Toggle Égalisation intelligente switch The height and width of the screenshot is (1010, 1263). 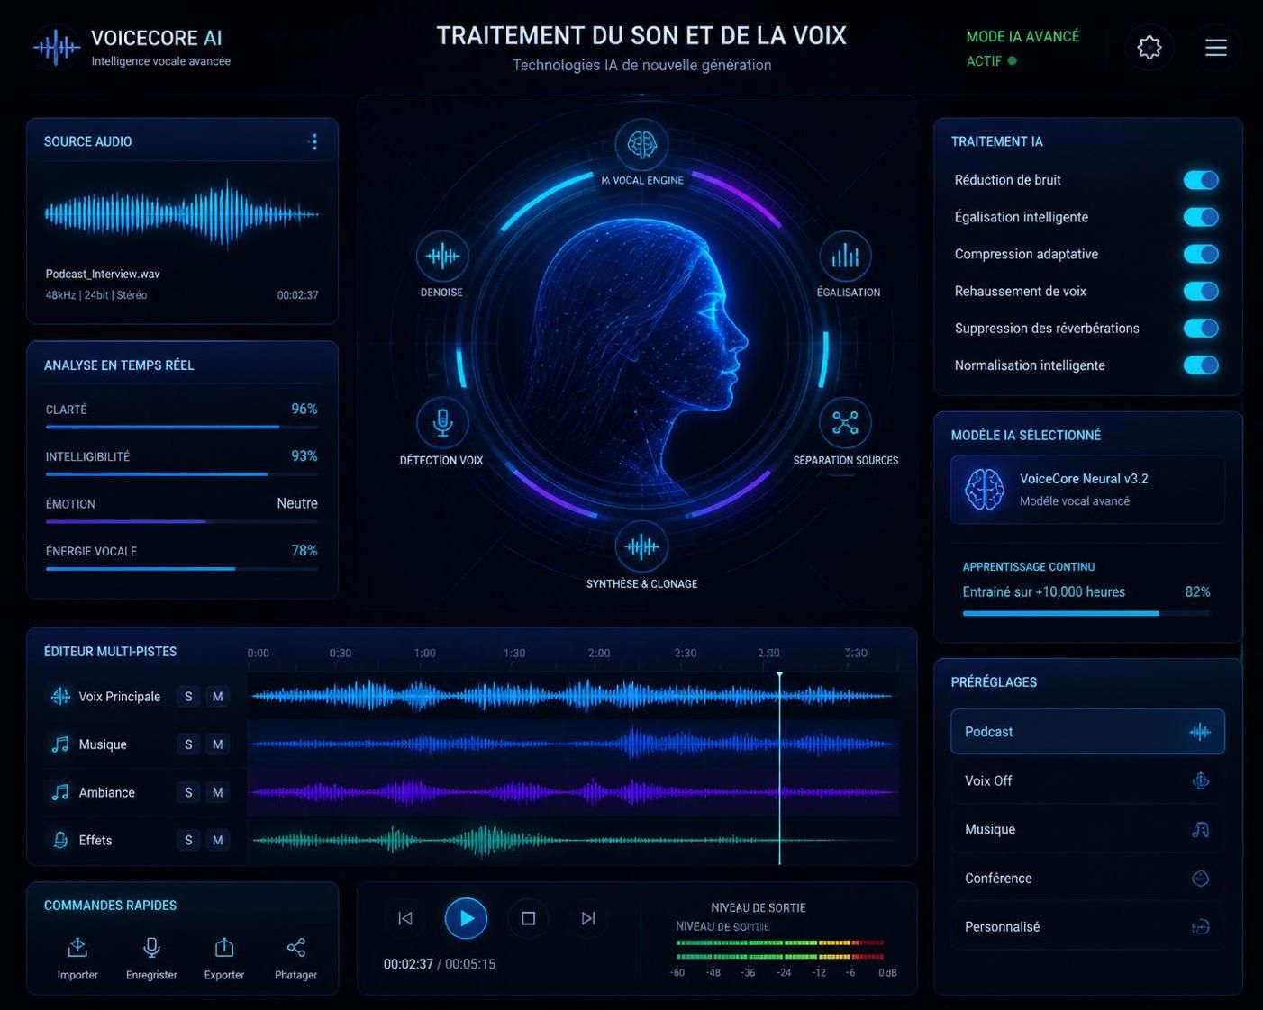click(x=1201, y=217)
